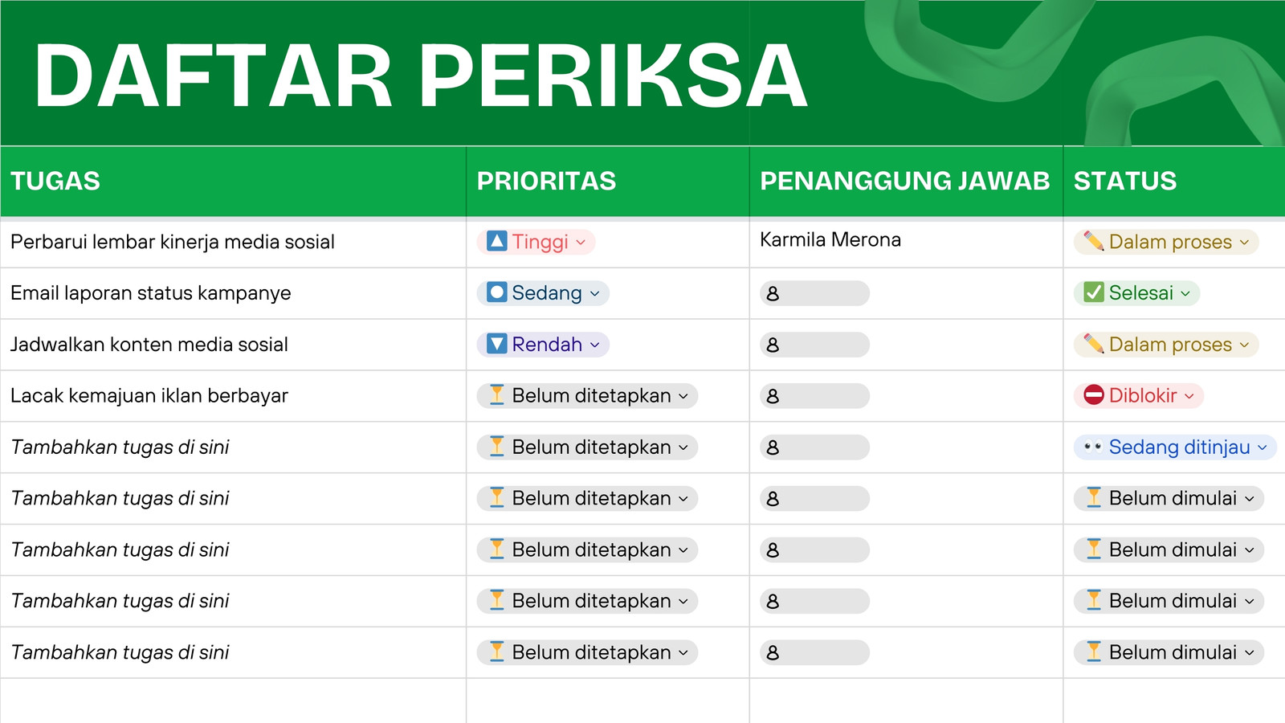
Task: Click the down-arrow Rendah priority icon
Action: pos(497,344)
